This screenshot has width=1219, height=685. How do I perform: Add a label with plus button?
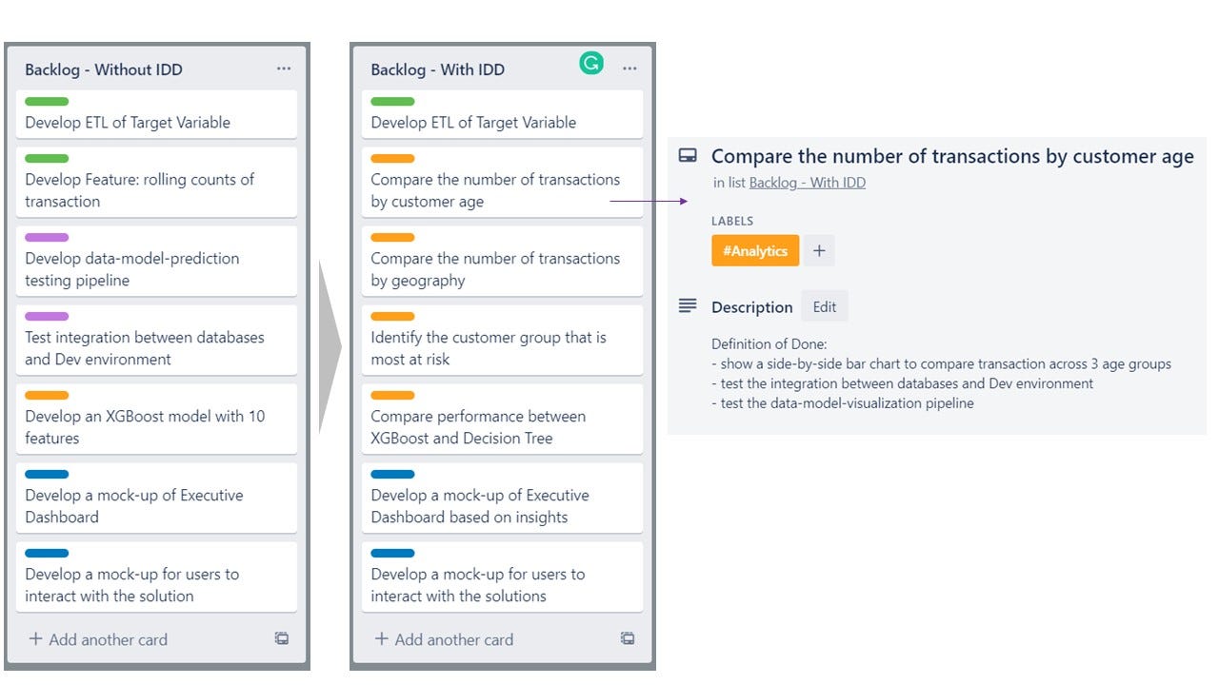[819, 251]
